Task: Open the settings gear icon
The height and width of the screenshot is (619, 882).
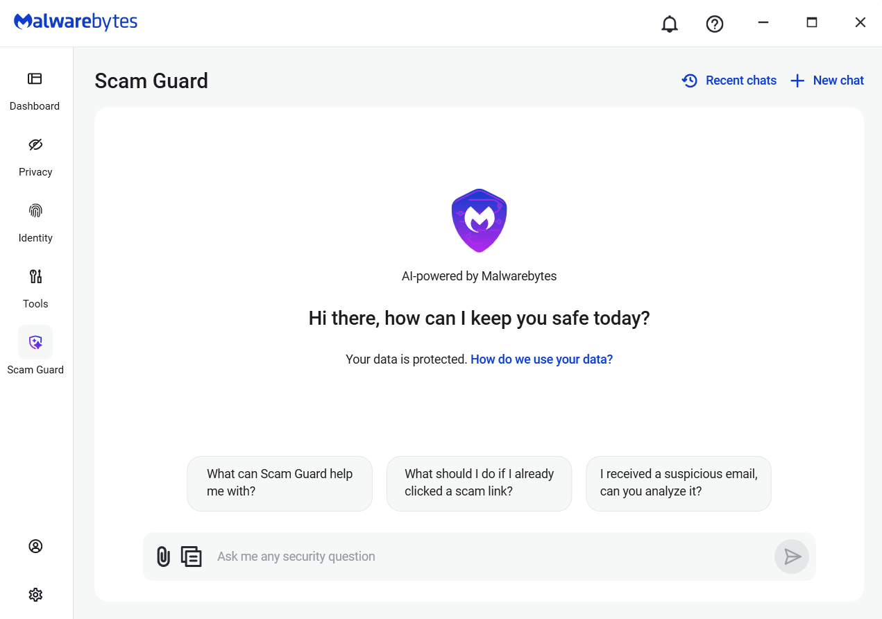Action: 35,595
